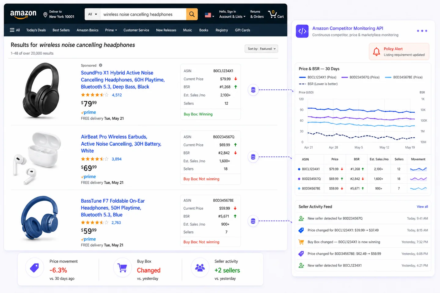Click the Movement column header in table
This screenshot has width=440, height=293.
[418, 159]
